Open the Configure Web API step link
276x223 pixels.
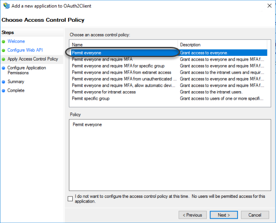(25, 50)
